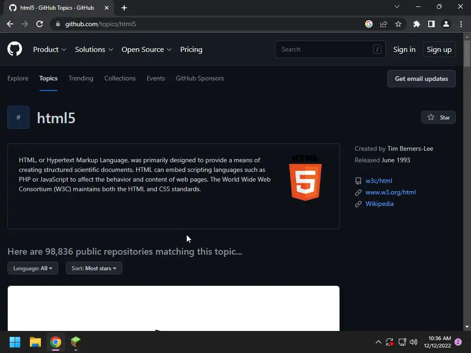
Task: Open the Chrome extensions puzzle icon
Action: (417, 24)
